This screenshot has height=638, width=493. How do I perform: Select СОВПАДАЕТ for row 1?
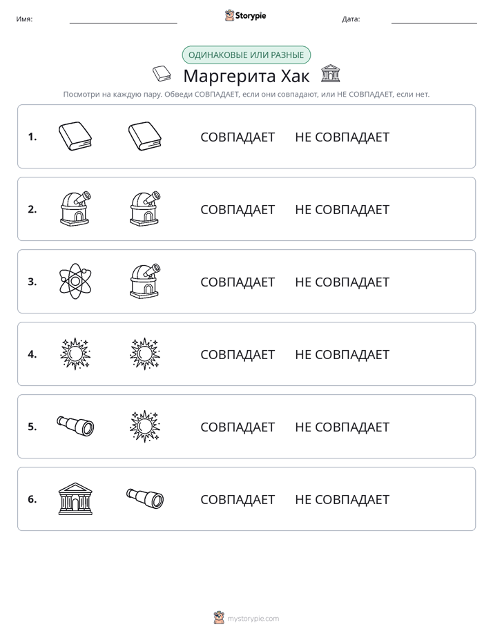tap(238, 137)
